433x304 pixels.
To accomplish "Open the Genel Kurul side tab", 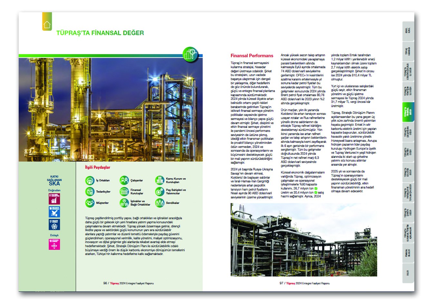I will [x=408, y=31].
